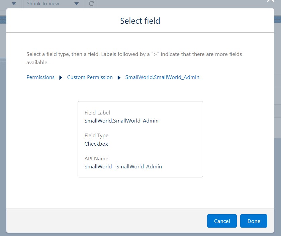This screenshot has width=281, height=236.
Task: Click the Field Type value Checkbox
Action: 96,144
